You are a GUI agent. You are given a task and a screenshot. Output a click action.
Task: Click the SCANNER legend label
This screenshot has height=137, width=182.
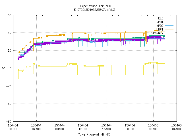[157, 33]
